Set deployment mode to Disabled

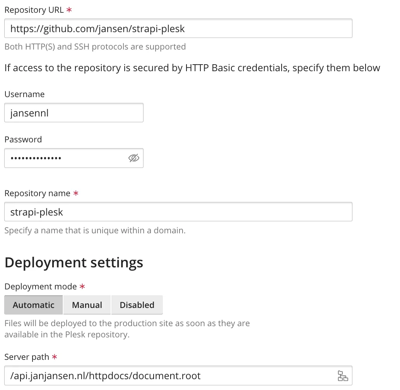pos(137,305)
